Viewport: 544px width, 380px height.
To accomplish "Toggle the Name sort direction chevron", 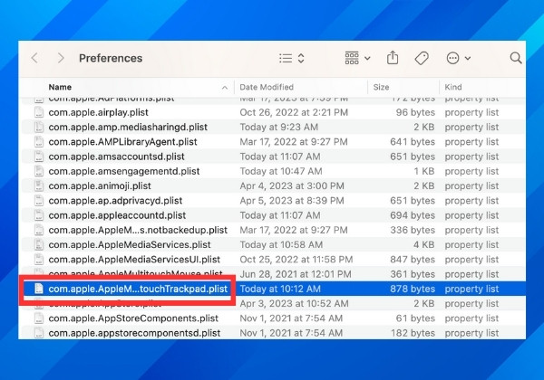I will [x=225, y=88].
